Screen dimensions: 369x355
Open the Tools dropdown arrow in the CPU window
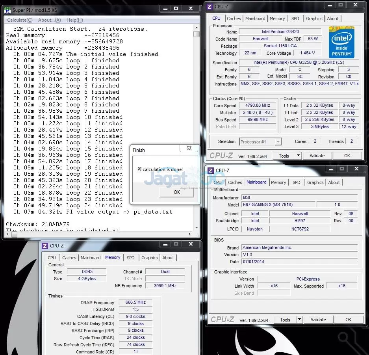(x=298, y=156)
